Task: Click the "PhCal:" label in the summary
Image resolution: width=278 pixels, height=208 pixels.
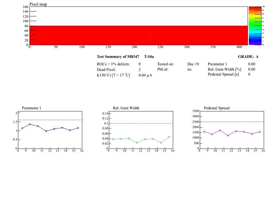Action: pos(163,70)
